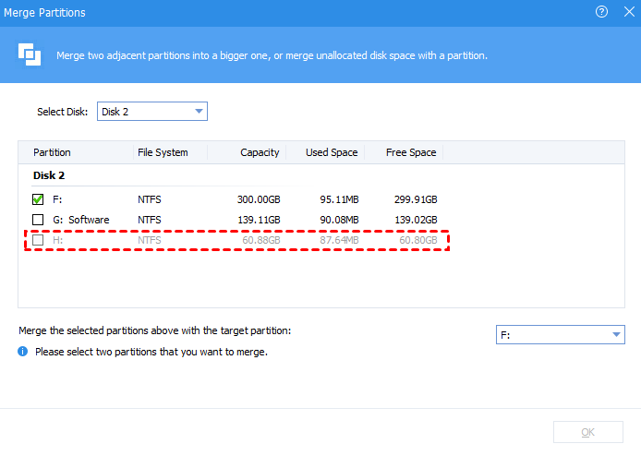The width and height of the screenshot is (641, 456).
Task: Click the 'Select Disk:' label
Action: [x=62, y=112]
